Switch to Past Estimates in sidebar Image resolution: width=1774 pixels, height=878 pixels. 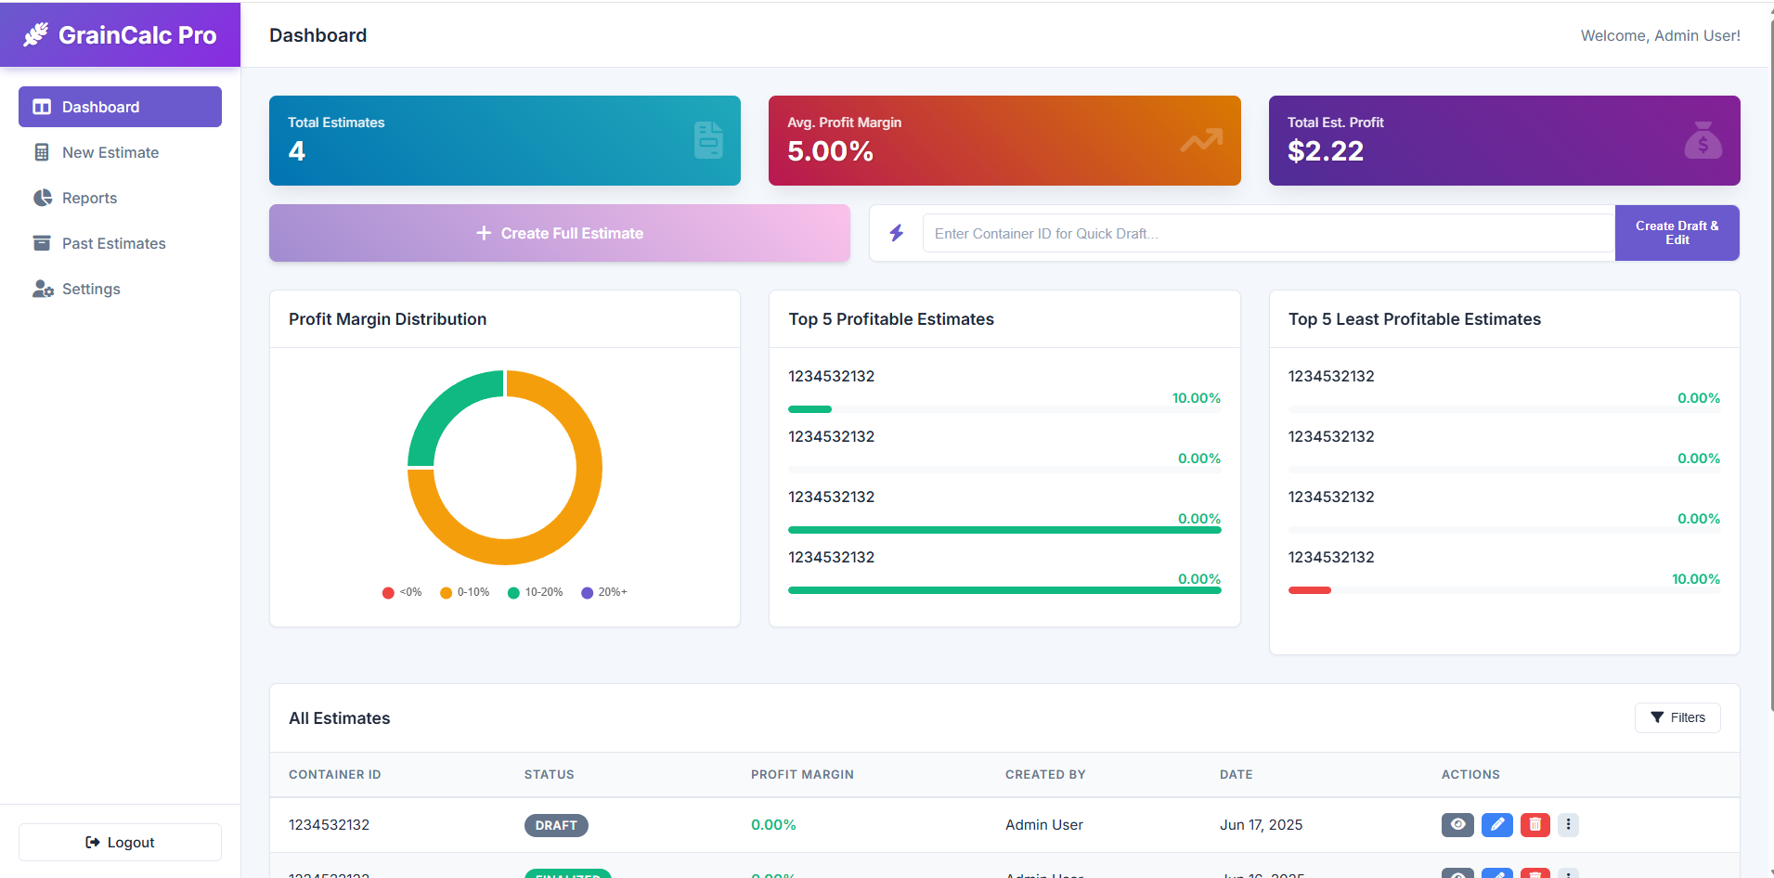(112, 243)
